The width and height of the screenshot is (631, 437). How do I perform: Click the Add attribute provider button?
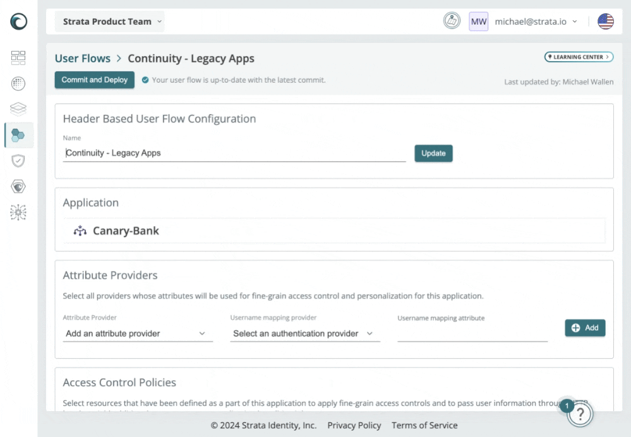click(x=585, y=328)
